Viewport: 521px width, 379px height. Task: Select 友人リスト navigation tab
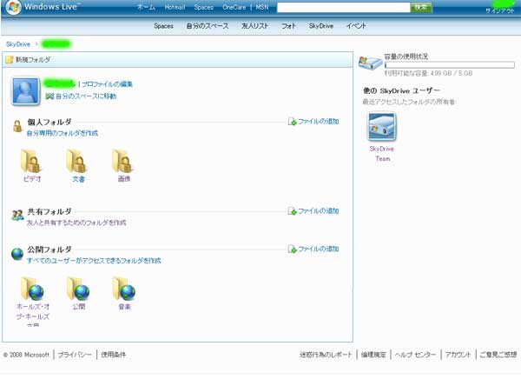[254, 26]
